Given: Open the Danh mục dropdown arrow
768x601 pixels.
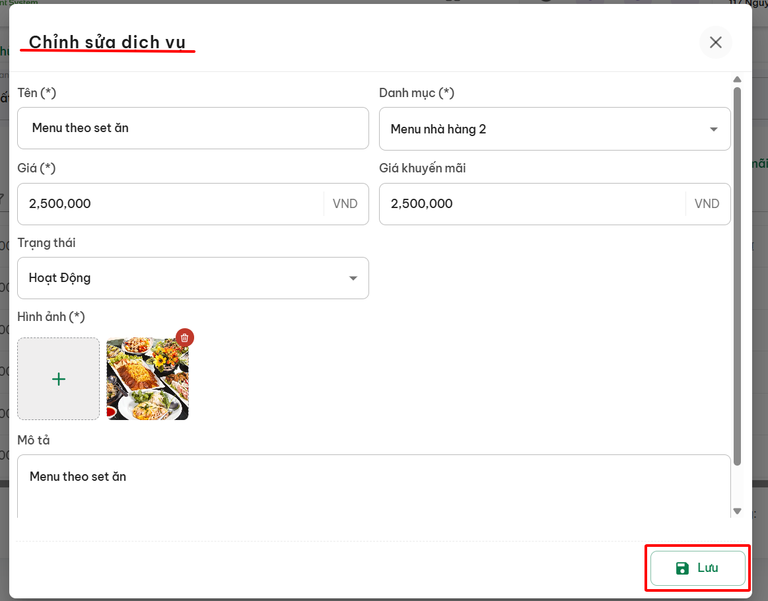Looking at the screenshot, I should (714, 129).
